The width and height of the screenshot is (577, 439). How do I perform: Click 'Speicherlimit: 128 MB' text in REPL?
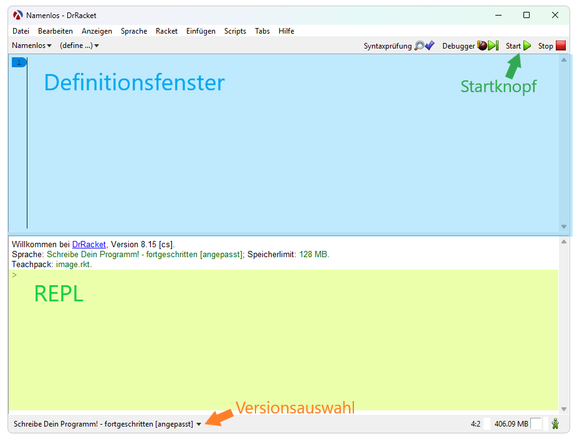coord(288,255)
